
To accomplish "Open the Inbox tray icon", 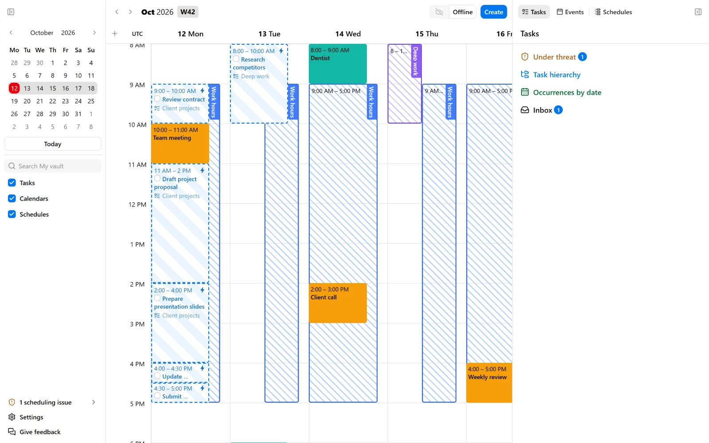I will 525,110.
